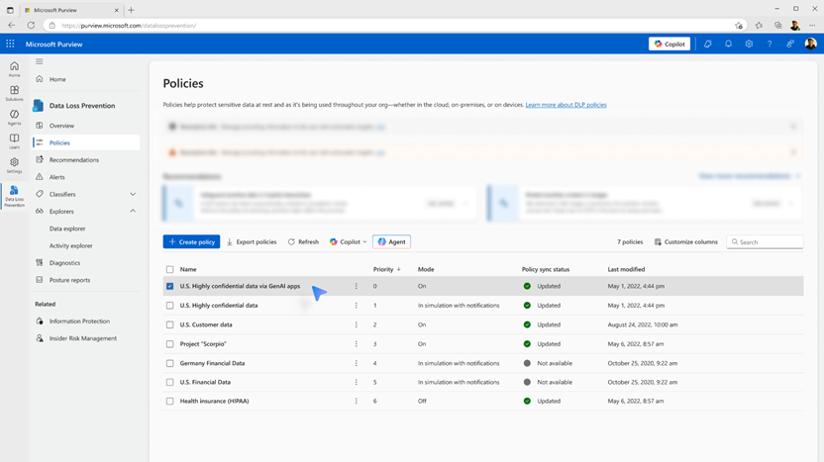
Task: Click the browser back arrow
Action: 12,25
